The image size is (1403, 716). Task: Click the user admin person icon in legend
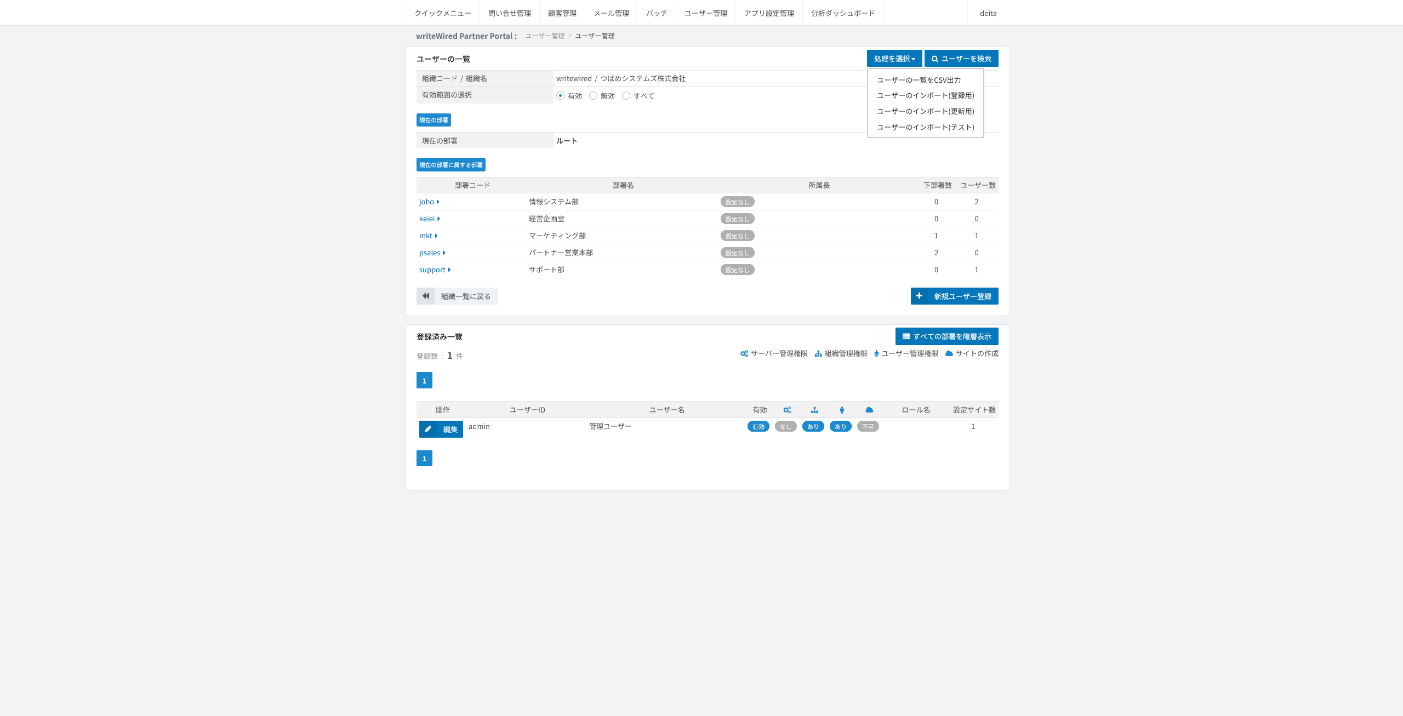pos(876,354)
